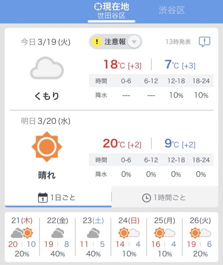Switch to the 渋谷区 tab
The height and width of the screenshot is (265, 223).
171,10
